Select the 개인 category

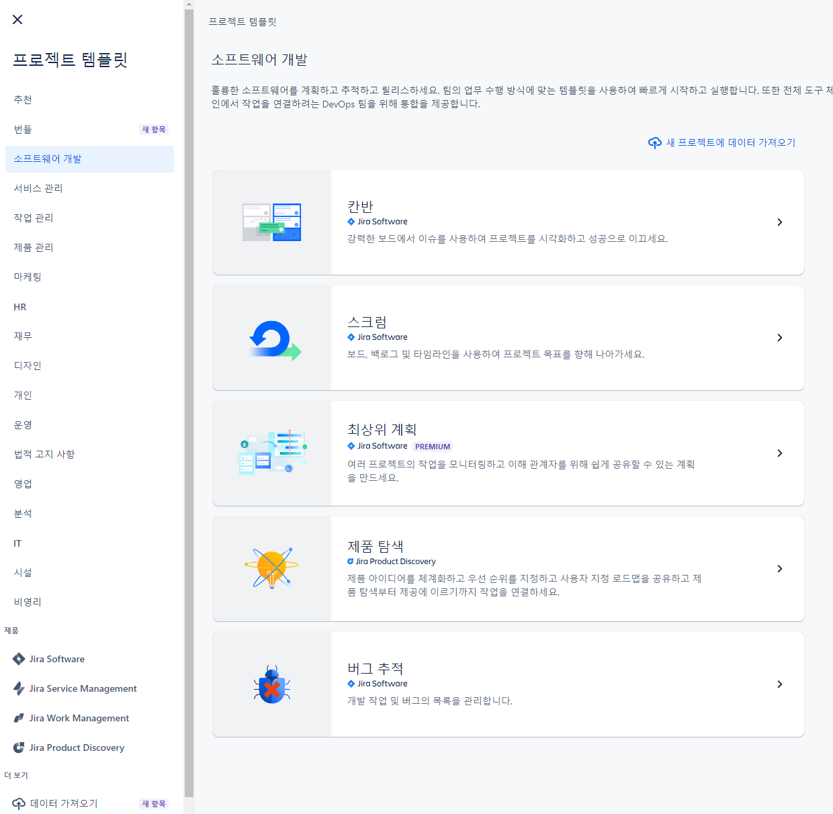pyautogui.click(x=89, y=396)
